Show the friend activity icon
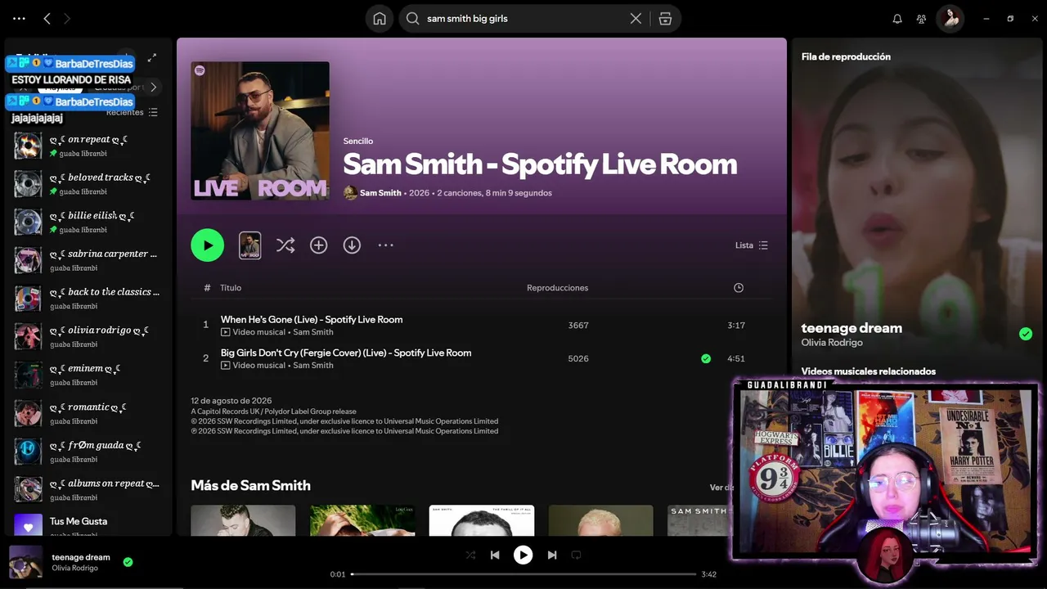Screen dimensions: 1047x589 922,18
